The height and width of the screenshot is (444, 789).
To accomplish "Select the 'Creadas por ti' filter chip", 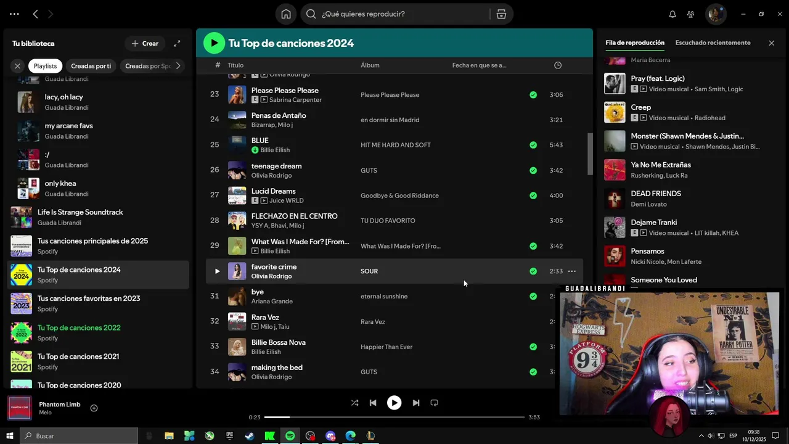I will 91,66.
